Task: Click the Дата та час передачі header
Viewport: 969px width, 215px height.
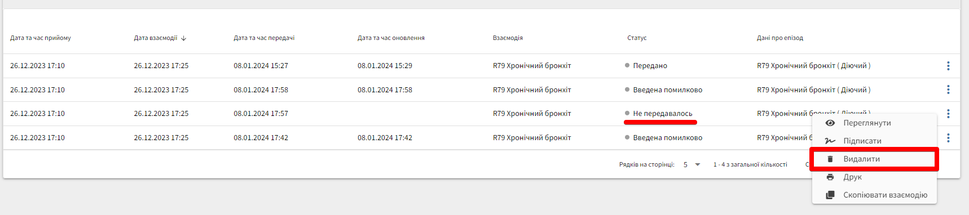Action: [x=264, y=38]
